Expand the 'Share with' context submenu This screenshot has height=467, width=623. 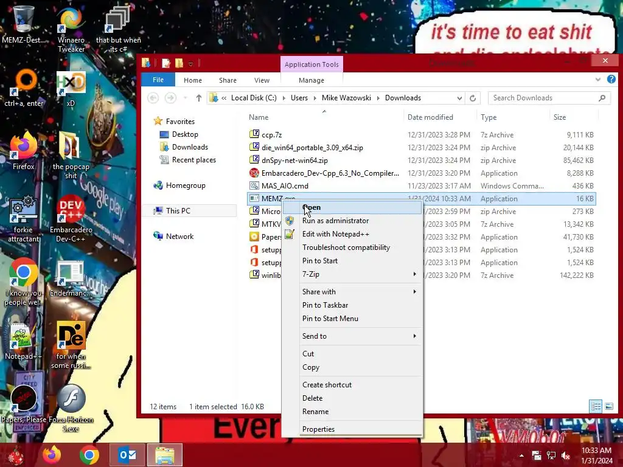pyautogui.click(x=361, y=292)
